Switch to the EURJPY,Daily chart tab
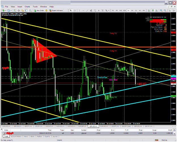 126,126
